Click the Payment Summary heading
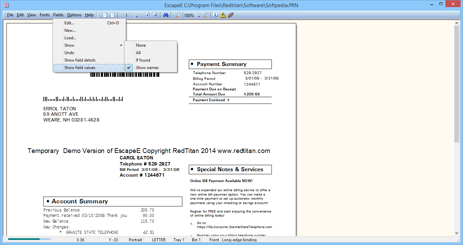 [x=222, y=64]
